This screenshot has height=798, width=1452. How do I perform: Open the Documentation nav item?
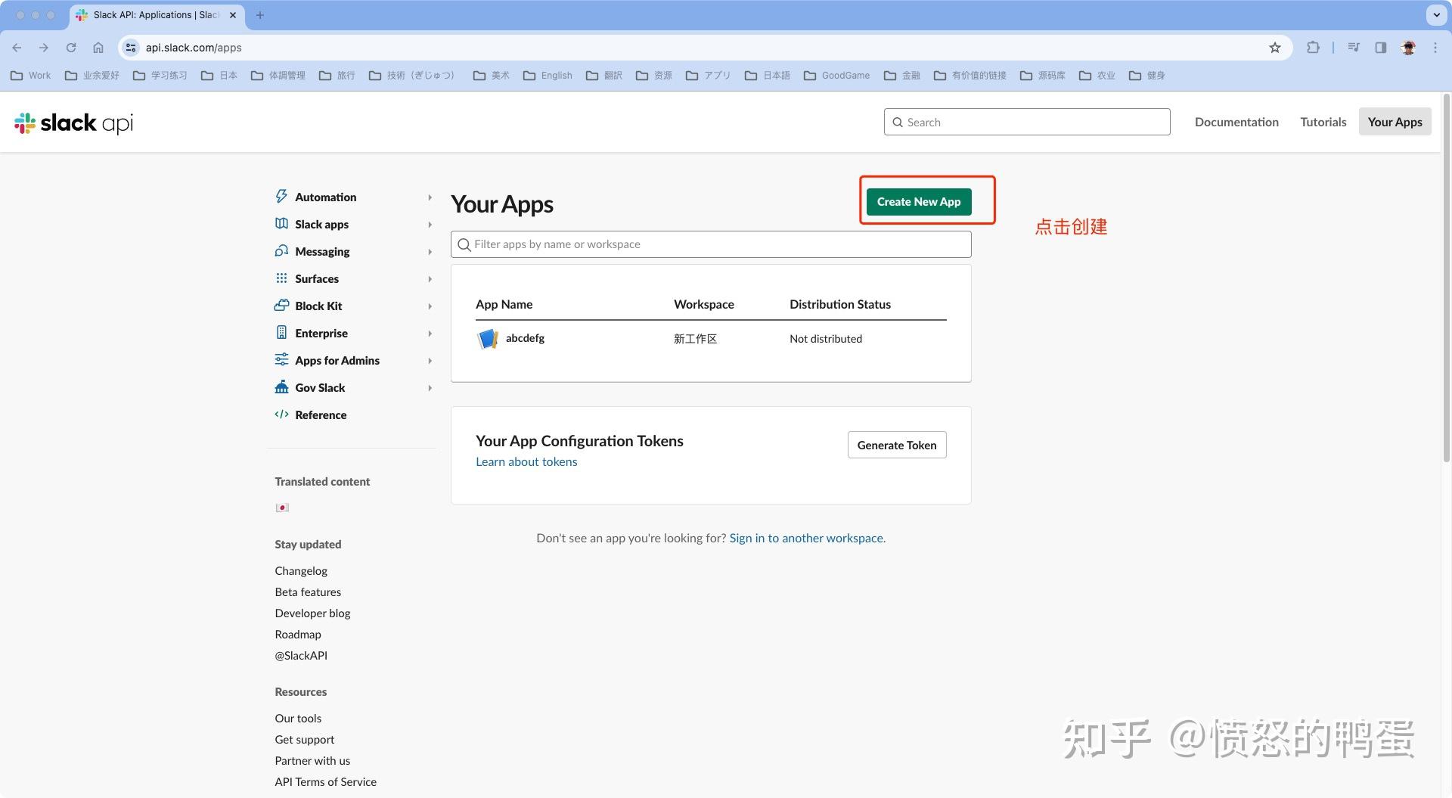pos(1236,122)
